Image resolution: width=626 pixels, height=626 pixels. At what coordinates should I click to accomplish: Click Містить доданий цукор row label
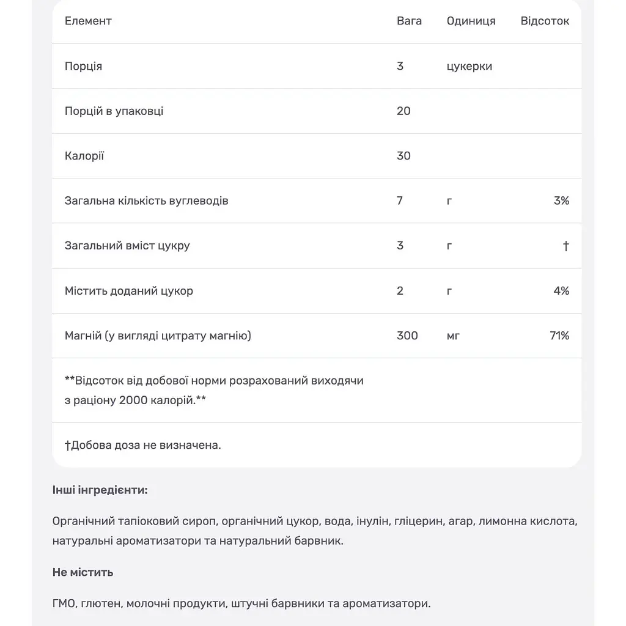[x=128, y=290]
